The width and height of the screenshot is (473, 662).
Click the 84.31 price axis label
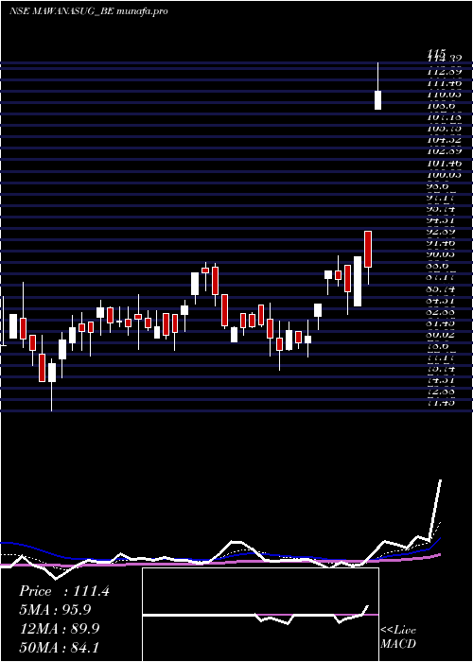(x=441, y=300)
